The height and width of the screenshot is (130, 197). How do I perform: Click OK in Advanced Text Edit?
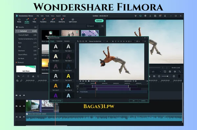coord(133,101)
